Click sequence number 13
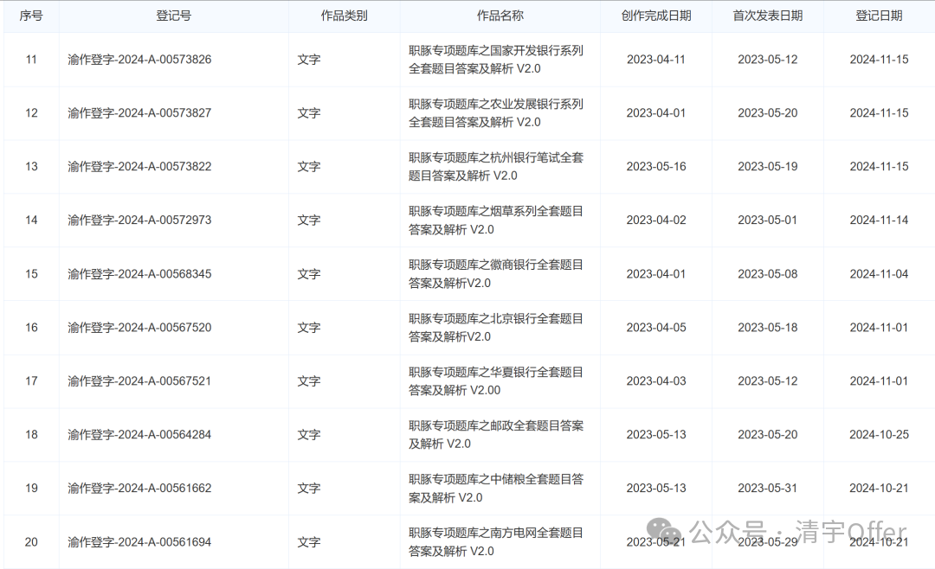This screenshot has width=935, height=569. coord(31,167)
